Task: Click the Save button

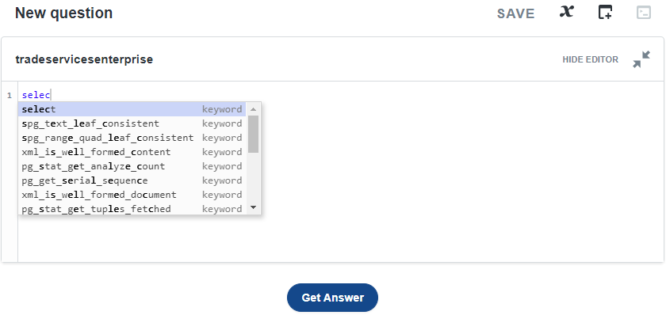Action: 515,13
